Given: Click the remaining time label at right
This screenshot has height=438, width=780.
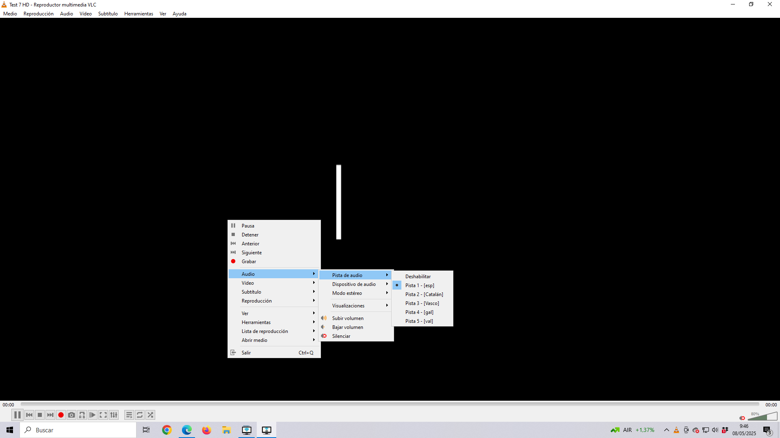Looking at the screenshot, I should pyautogui.click(x=771, y=405).
